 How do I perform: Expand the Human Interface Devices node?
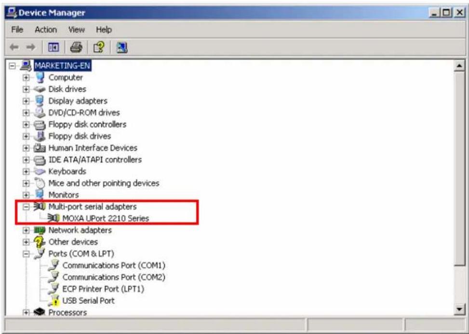point(27,148)
